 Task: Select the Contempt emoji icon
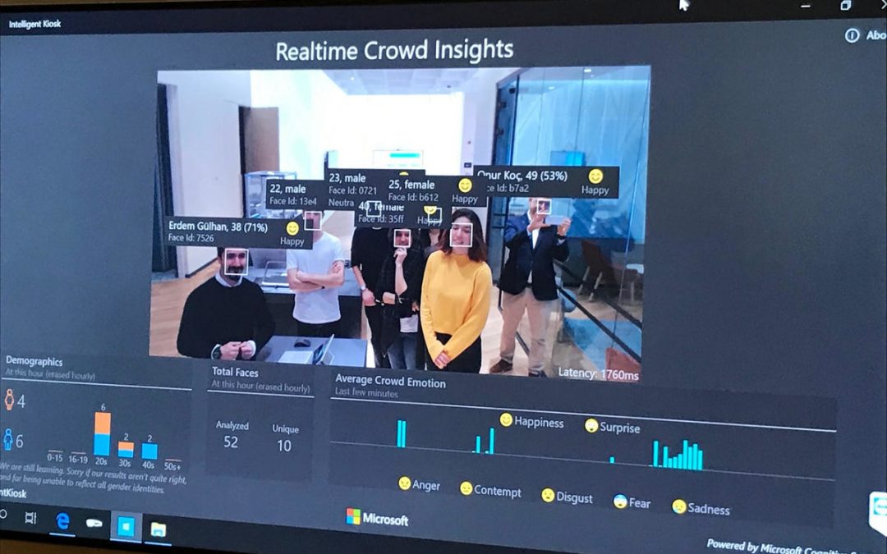coord(466,488)
